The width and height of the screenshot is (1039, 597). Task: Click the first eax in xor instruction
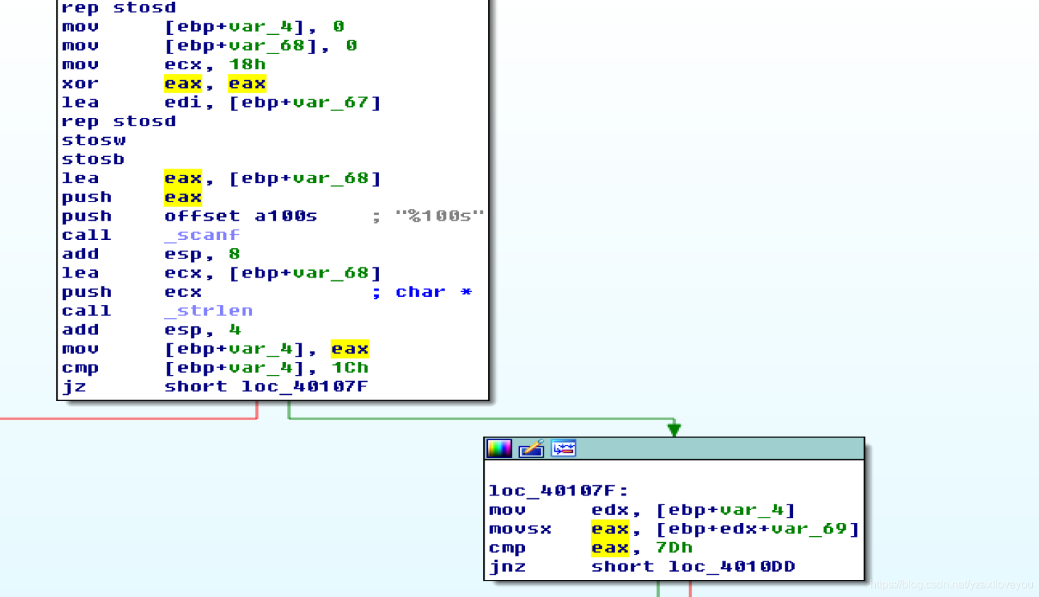tap(183, 84)
